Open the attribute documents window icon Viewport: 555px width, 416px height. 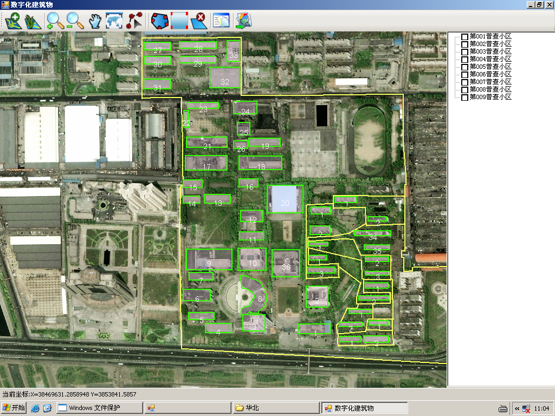pyautogui.click(x=221, y=21)
